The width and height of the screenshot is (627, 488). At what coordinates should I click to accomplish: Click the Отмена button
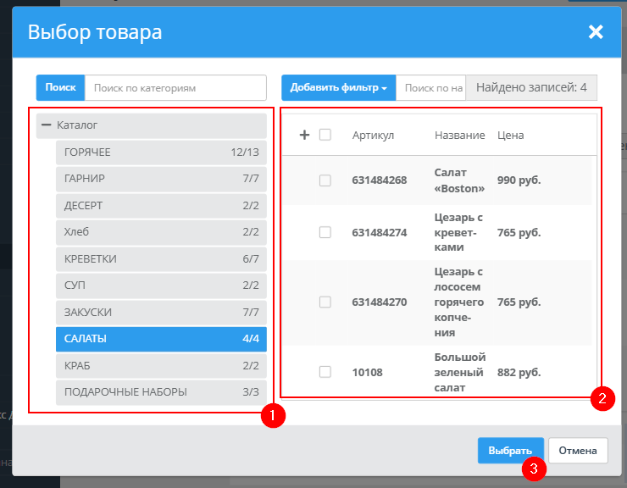point(578,451)
